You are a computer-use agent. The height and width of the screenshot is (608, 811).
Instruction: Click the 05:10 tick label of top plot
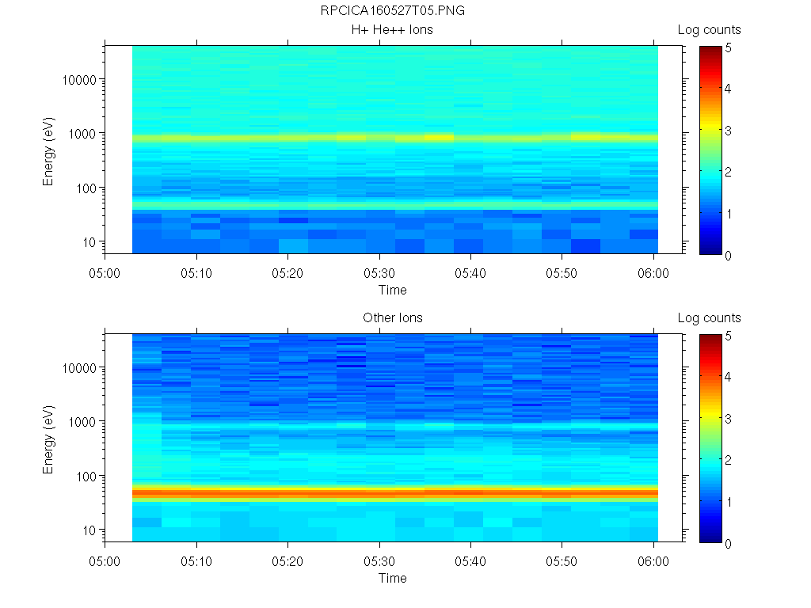coord(196,273)
